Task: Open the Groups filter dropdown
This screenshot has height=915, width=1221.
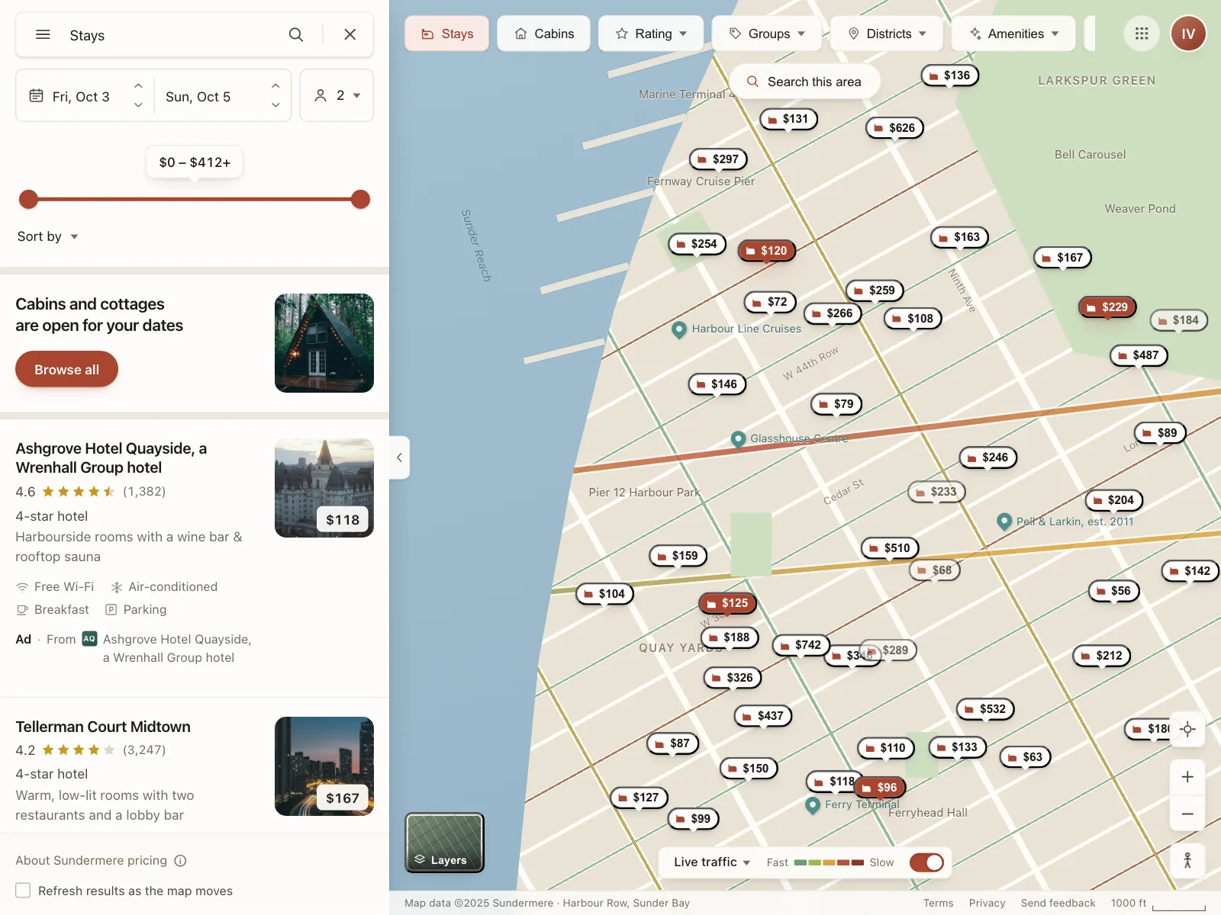Action: point(767,34)
